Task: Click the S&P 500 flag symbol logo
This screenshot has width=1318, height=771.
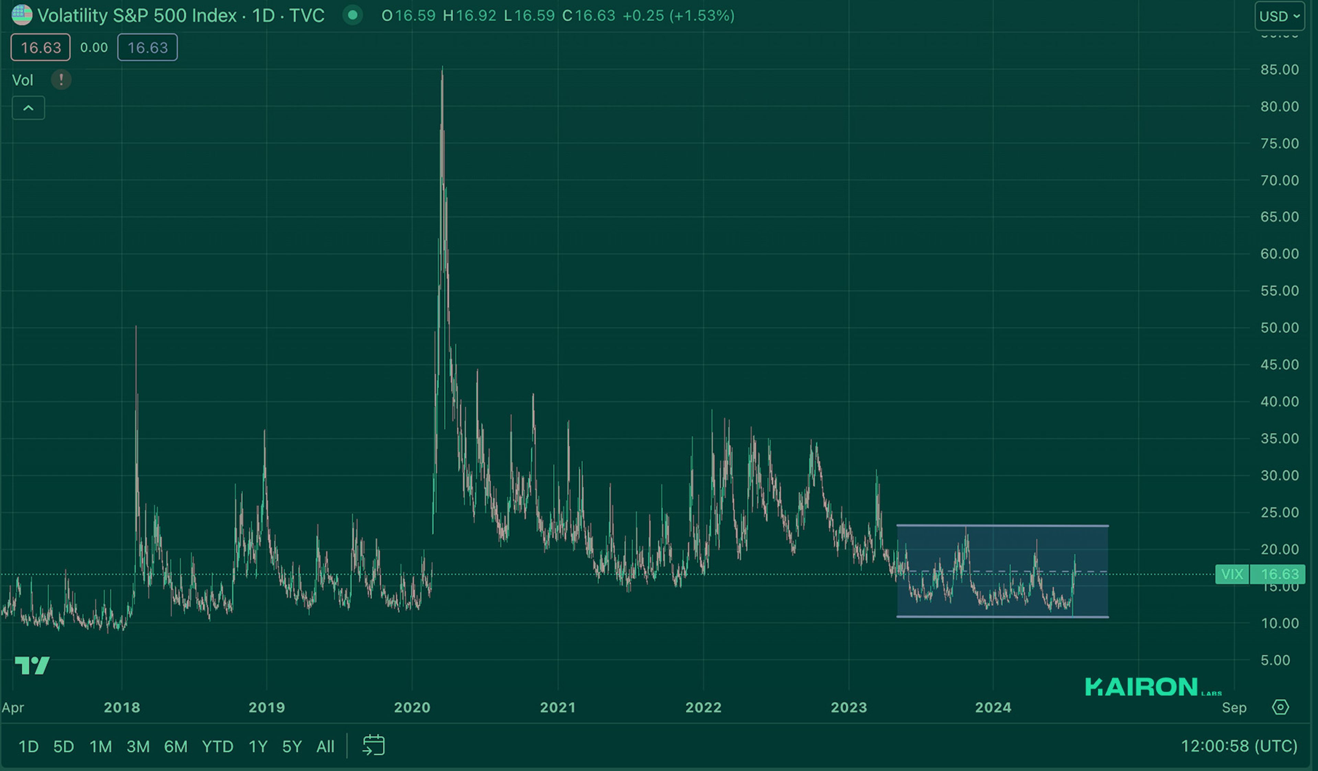Action: (22, 15)
